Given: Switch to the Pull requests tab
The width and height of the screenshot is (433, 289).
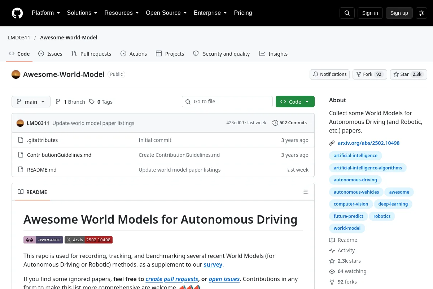Looking at the screenshot, I should coord(91,54).
